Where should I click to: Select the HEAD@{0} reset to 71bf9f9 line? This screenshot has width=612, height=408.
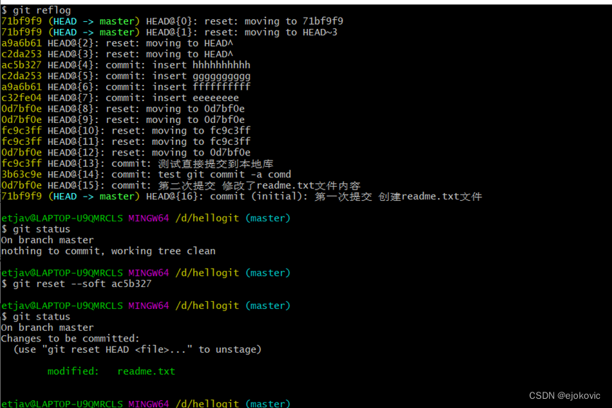click(x=172, y=21)
